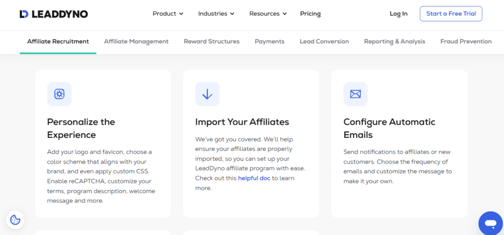Open the Lead Conversion tab

[324, 41]
